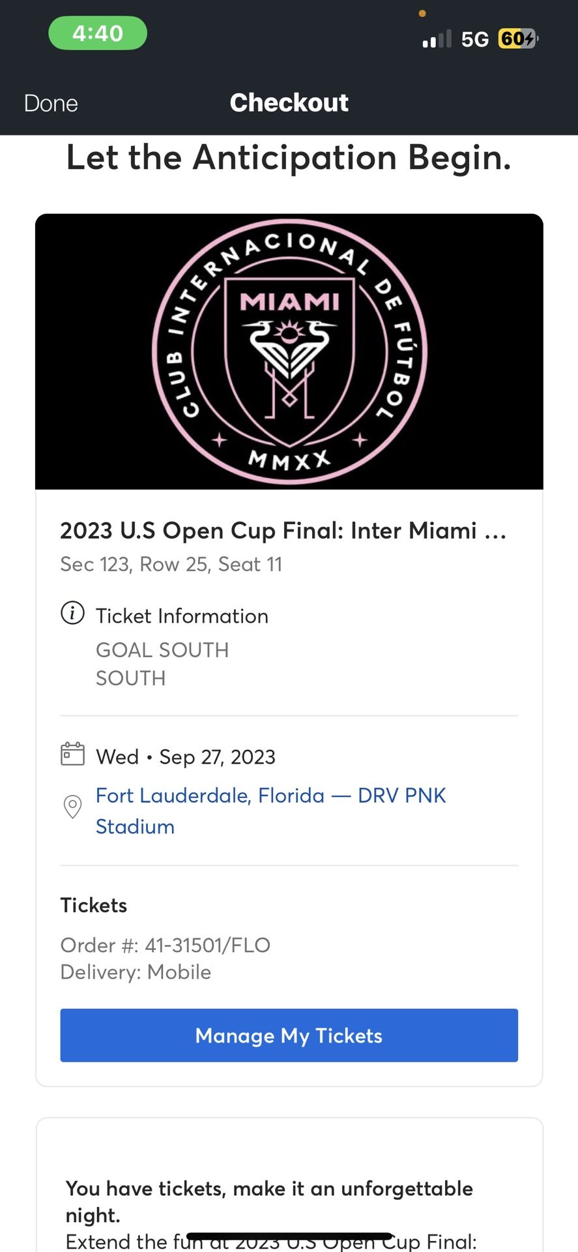The width and height of the screenshot is (578, 1252).
Task: Tap the Wed Sep 27, 2023 date
Action: click(x=186, y=757)
